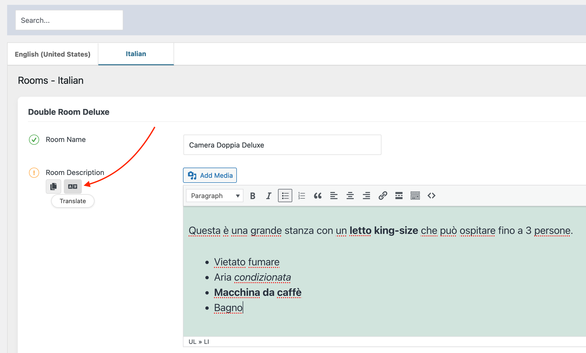Apply numbered list formatting
The width and height of the screenshot is (586, 353).
[x=301, y=196]
